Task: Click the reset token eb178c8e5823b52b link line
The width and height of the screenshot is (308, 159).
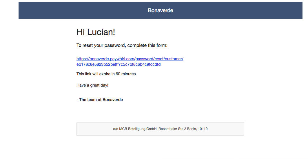Action: click(119, 64)
